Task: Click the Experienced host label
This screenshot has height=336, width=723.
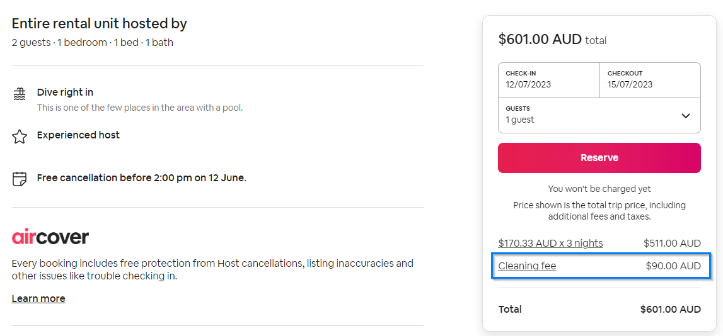Action: 78,135
